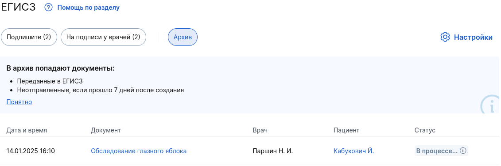Switch to the 'Подпишите (2)' tab
501x166 pixels.
[29, 37]
